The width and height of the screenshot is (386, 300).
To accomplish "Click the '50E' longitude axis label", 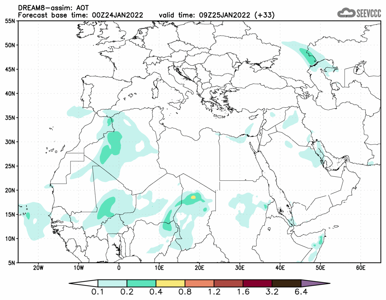I will tap(320, 268).
